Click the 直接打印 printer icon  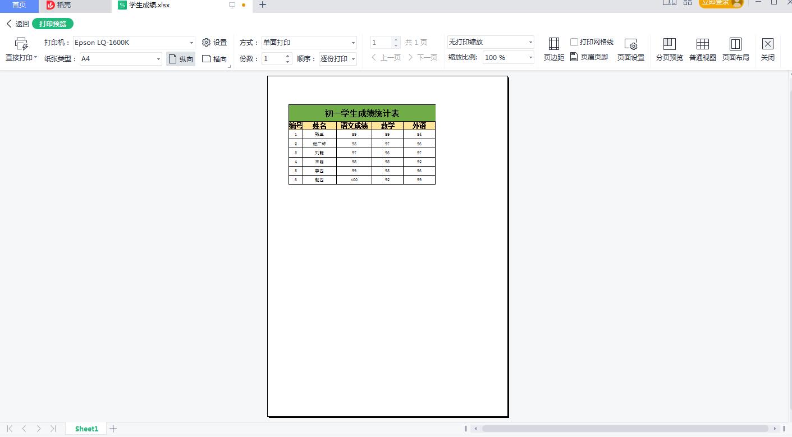pyautogui.click(x=21, y=44)
